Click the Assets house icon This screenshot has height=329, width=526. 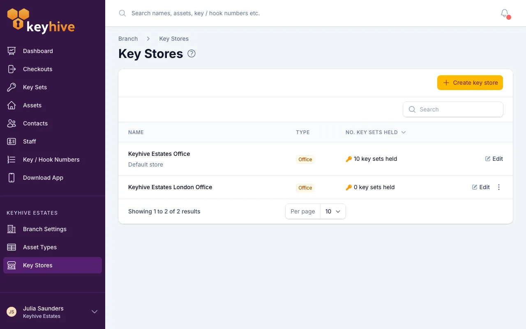12,105
